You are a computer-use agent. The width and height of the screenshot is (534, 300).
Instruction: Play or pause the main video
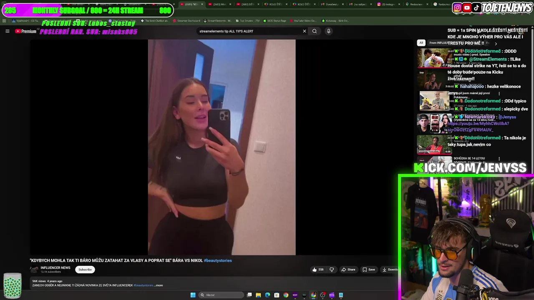(x=222, y=147)
